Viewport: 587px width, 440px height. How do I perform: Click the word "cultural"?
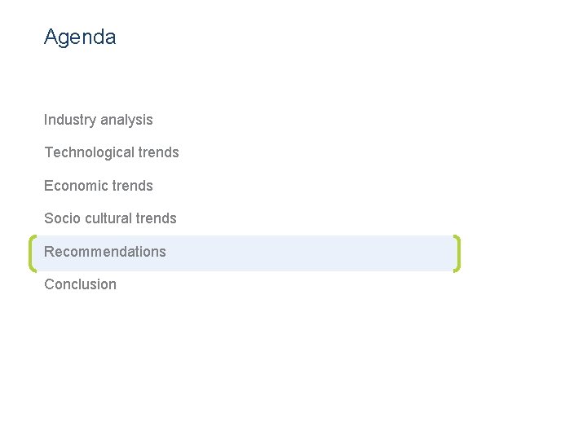pyautogui.click(x=108, y=218)
